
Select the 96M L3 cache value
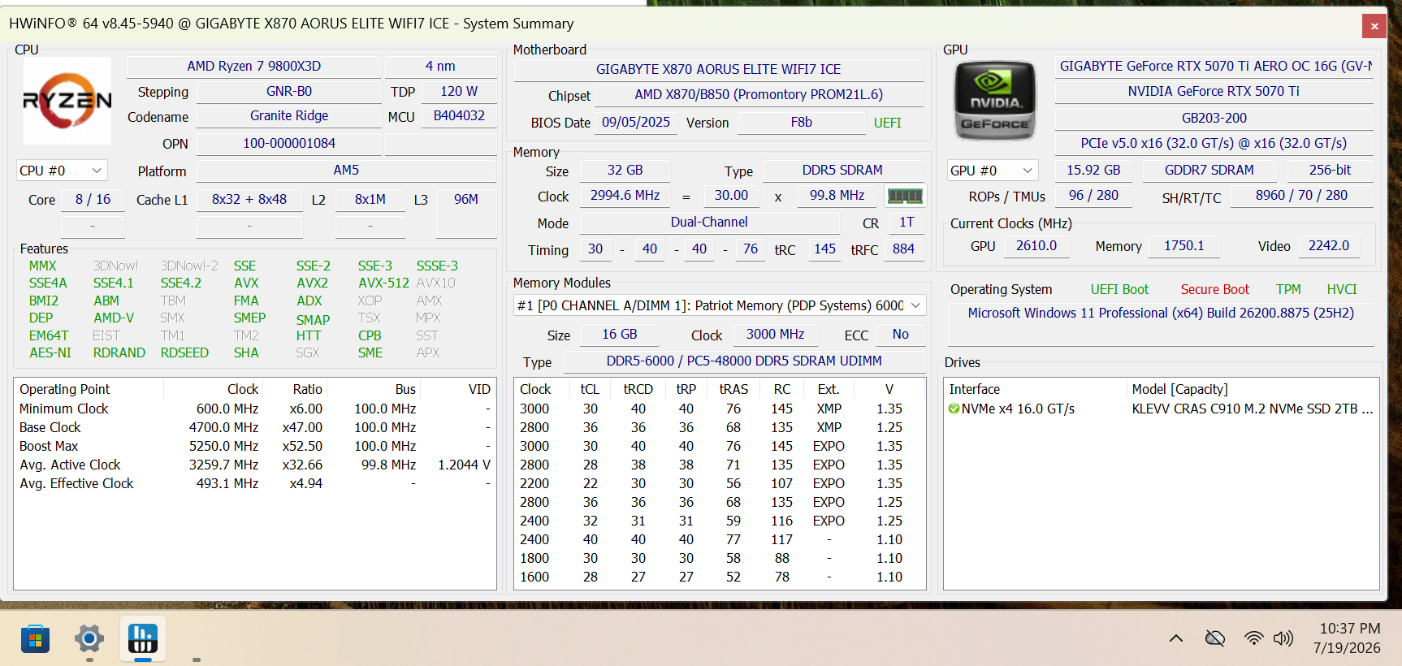pos(466,199)
